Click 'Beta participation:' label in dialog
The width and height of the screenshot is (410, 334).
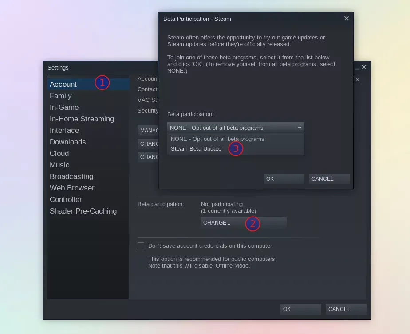tap(190, 114)
